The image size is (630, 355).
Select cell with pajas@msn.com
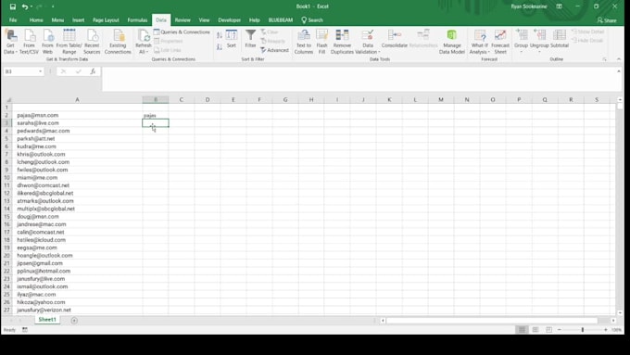pyautogui.click(x=77, y=115)
